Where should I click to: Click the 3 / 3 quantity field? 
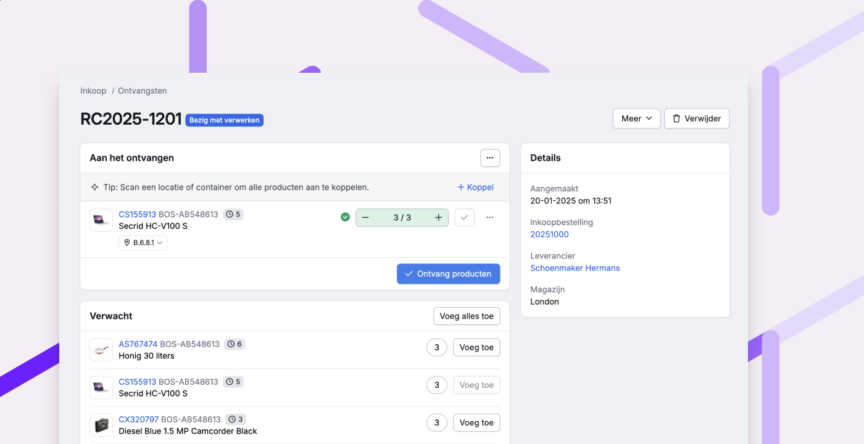(402, 218)
